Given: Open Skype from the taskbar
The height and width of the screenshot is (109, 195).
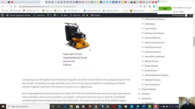Looking at the screenshot, I should (x=120, y=106).
